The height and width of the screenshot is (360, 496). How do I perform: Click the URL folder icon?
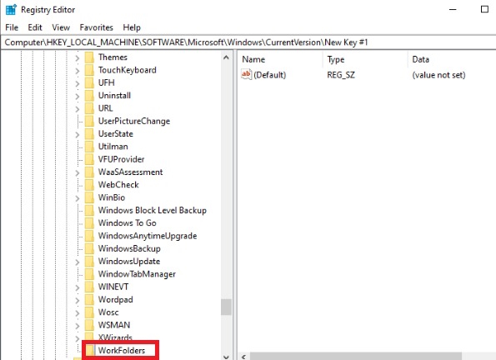89,108
